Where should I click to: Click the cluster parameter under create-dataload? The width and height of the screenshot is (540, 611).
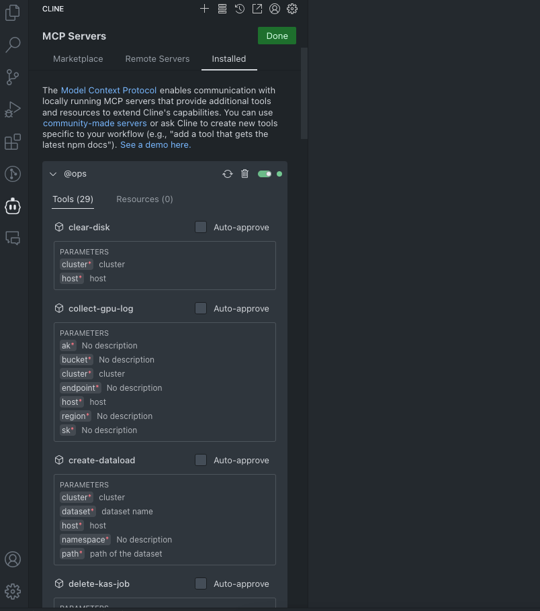[x=77, y=498]
